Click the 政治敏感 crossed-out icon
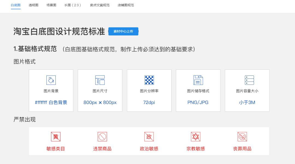 (x=149, y=136)
